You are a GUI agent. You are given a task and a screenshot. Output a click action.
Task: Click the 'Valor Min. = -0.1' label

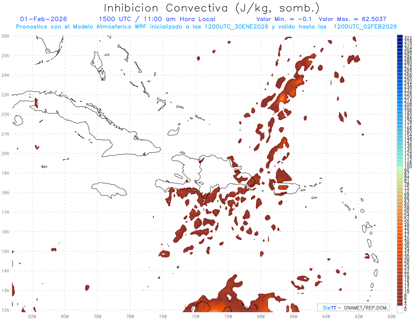284,19
